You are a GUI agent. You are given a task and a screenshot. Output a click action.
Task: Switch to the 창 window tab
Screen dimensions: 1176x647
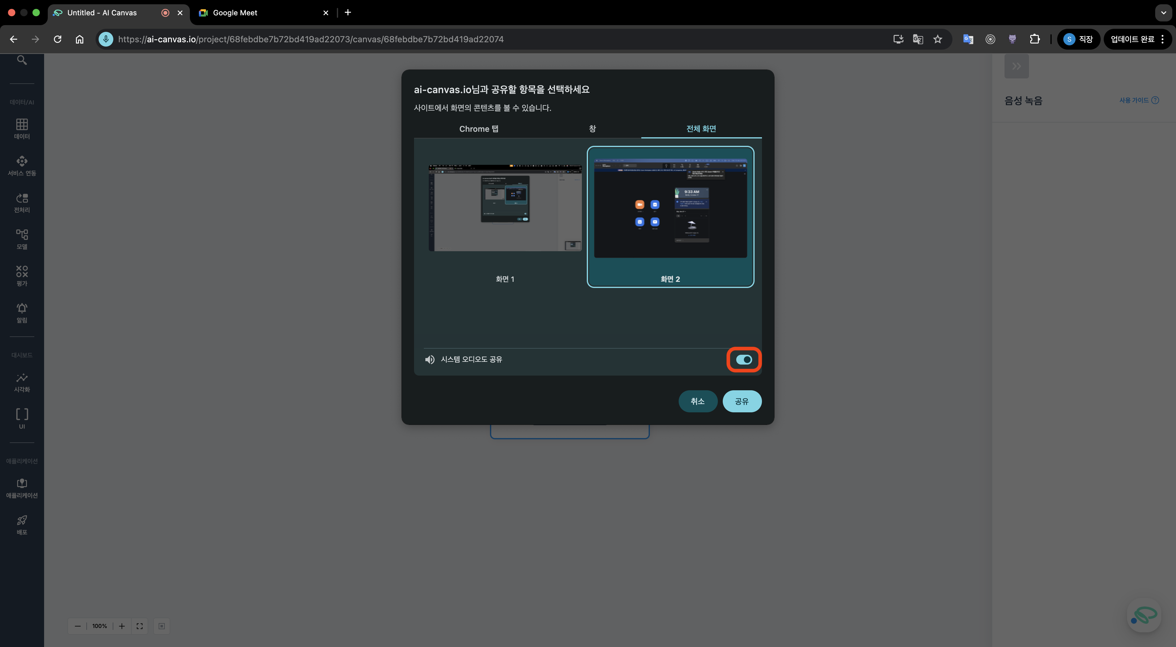coord(592,129)
